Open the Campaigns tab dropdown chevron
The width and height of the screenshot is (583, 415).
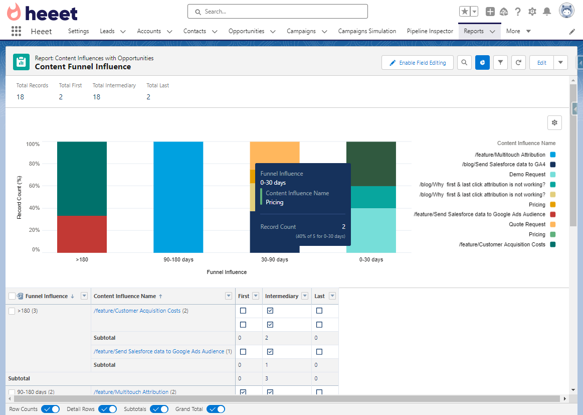coord(324,32)
